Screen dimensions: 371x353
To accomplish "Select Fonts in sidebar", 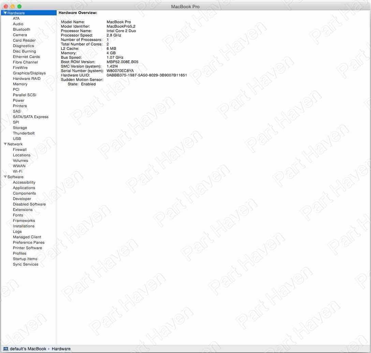I will [x=18, y=215].
